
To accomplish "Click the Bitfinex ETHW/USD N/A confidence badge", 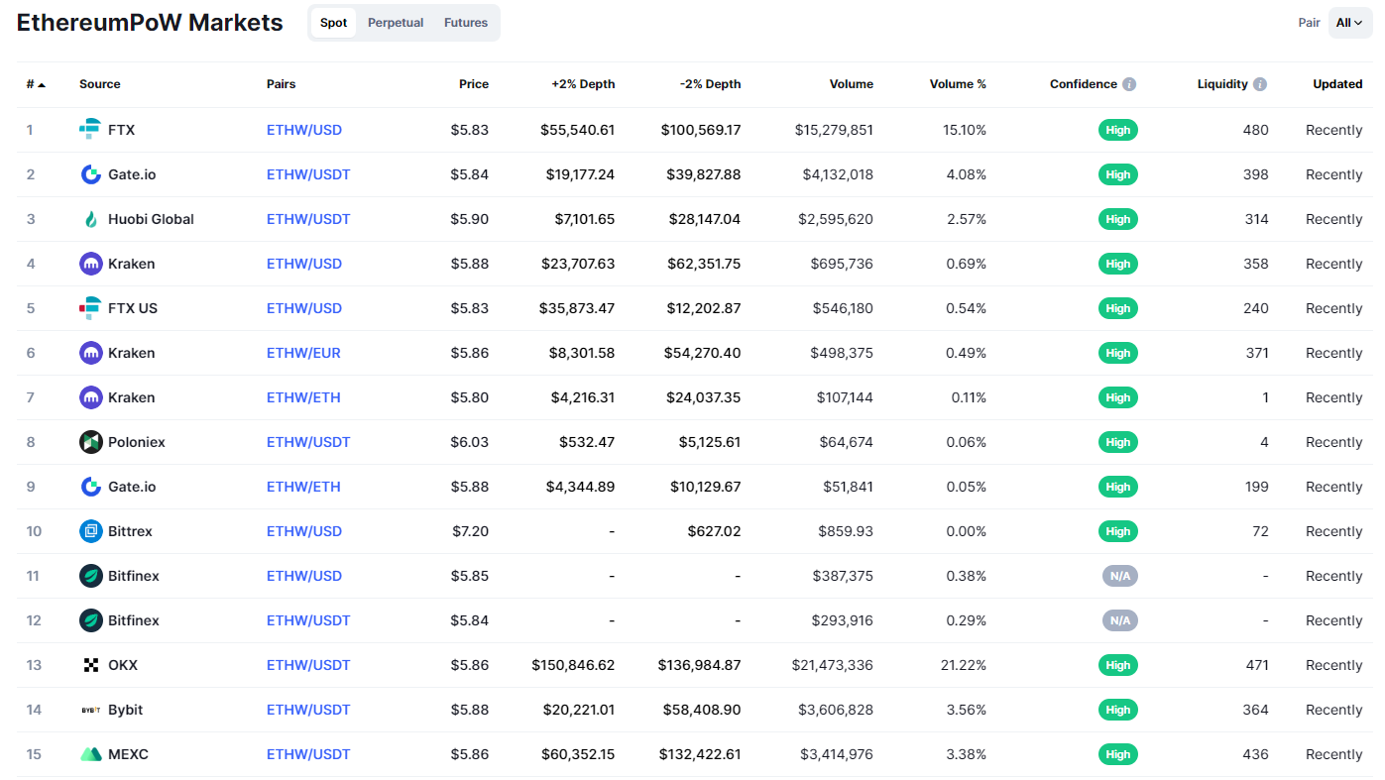I will pyautogui.click(x=1119, y=576).
